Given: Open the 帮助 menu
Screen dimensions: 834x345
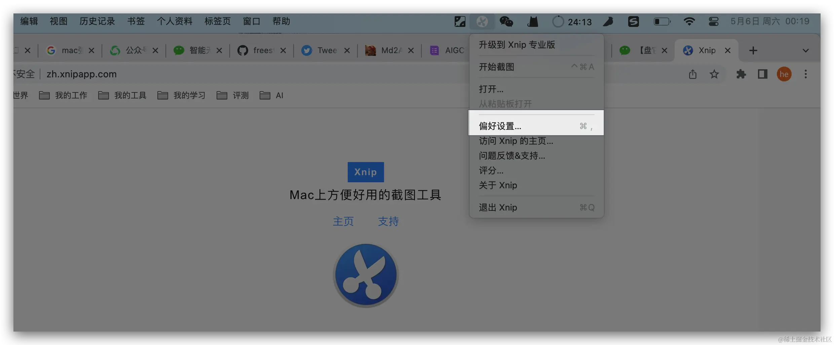Looking at the screenshot, I should click(x=281, y=22).
